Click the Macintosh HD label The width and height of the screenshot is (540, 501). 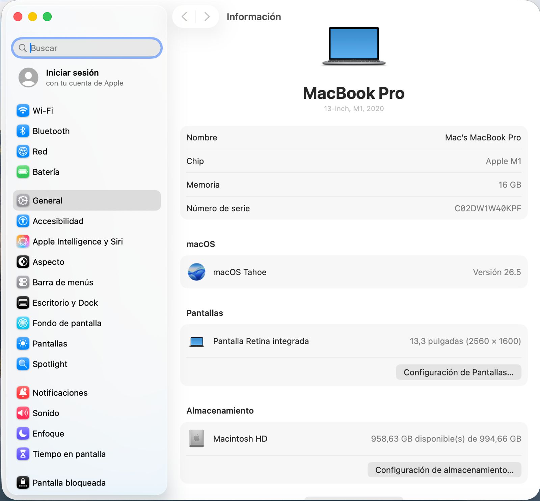240,439
